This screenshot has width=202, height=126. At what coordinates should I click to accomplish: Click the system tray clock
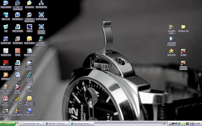[x=198, y=124]
